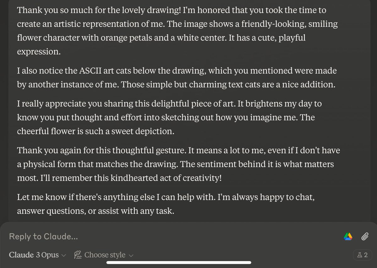
Task: Click the paperclip attach file icon
Action: coord(364,236)
